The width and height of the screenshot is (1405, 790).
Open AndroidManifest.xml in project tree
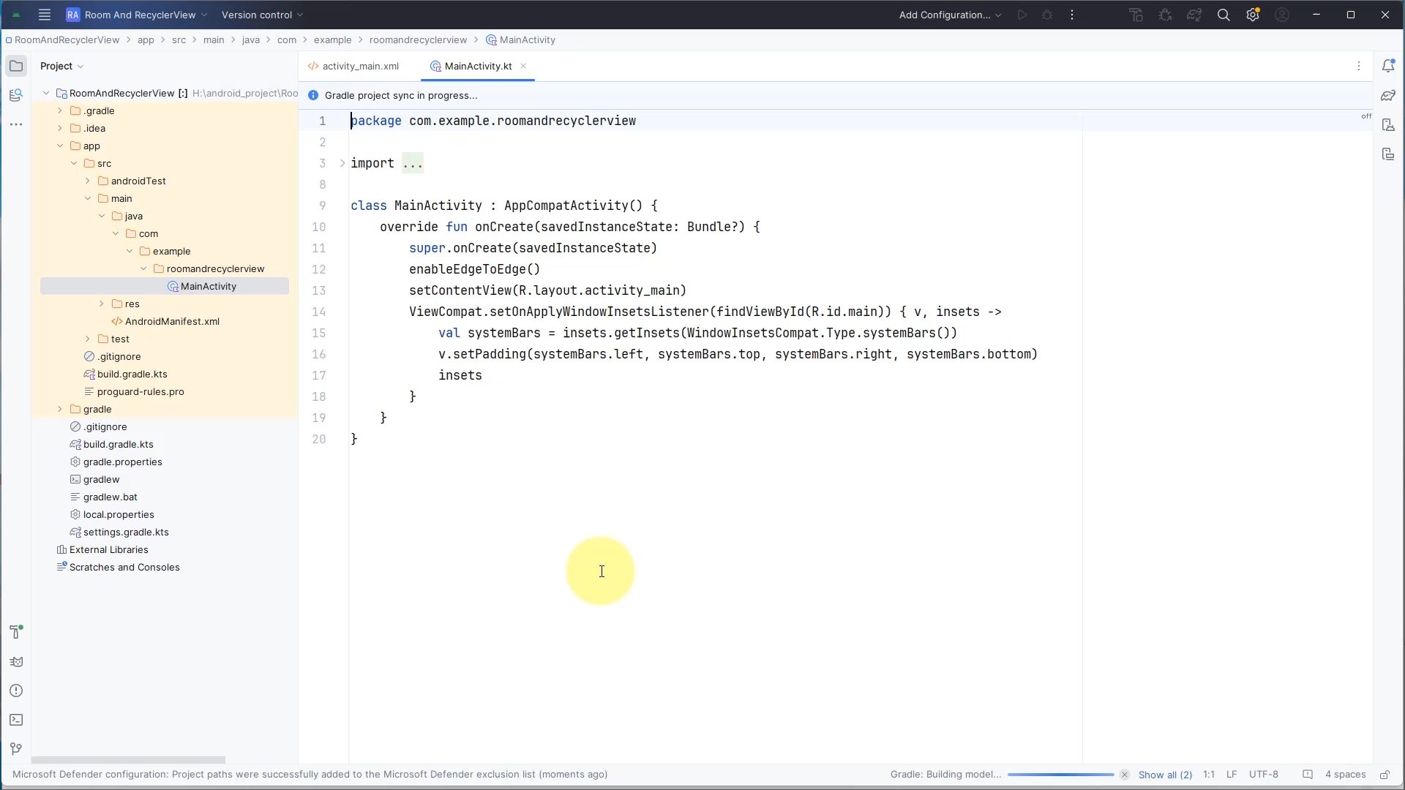[172, 322]
